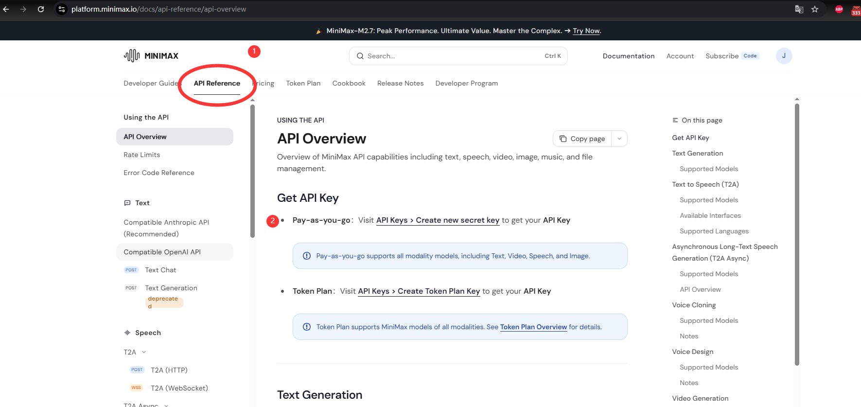The width and height of the screenshot is (861, 407).
Task: Go back with the browser back arrow
Action: 6,9
